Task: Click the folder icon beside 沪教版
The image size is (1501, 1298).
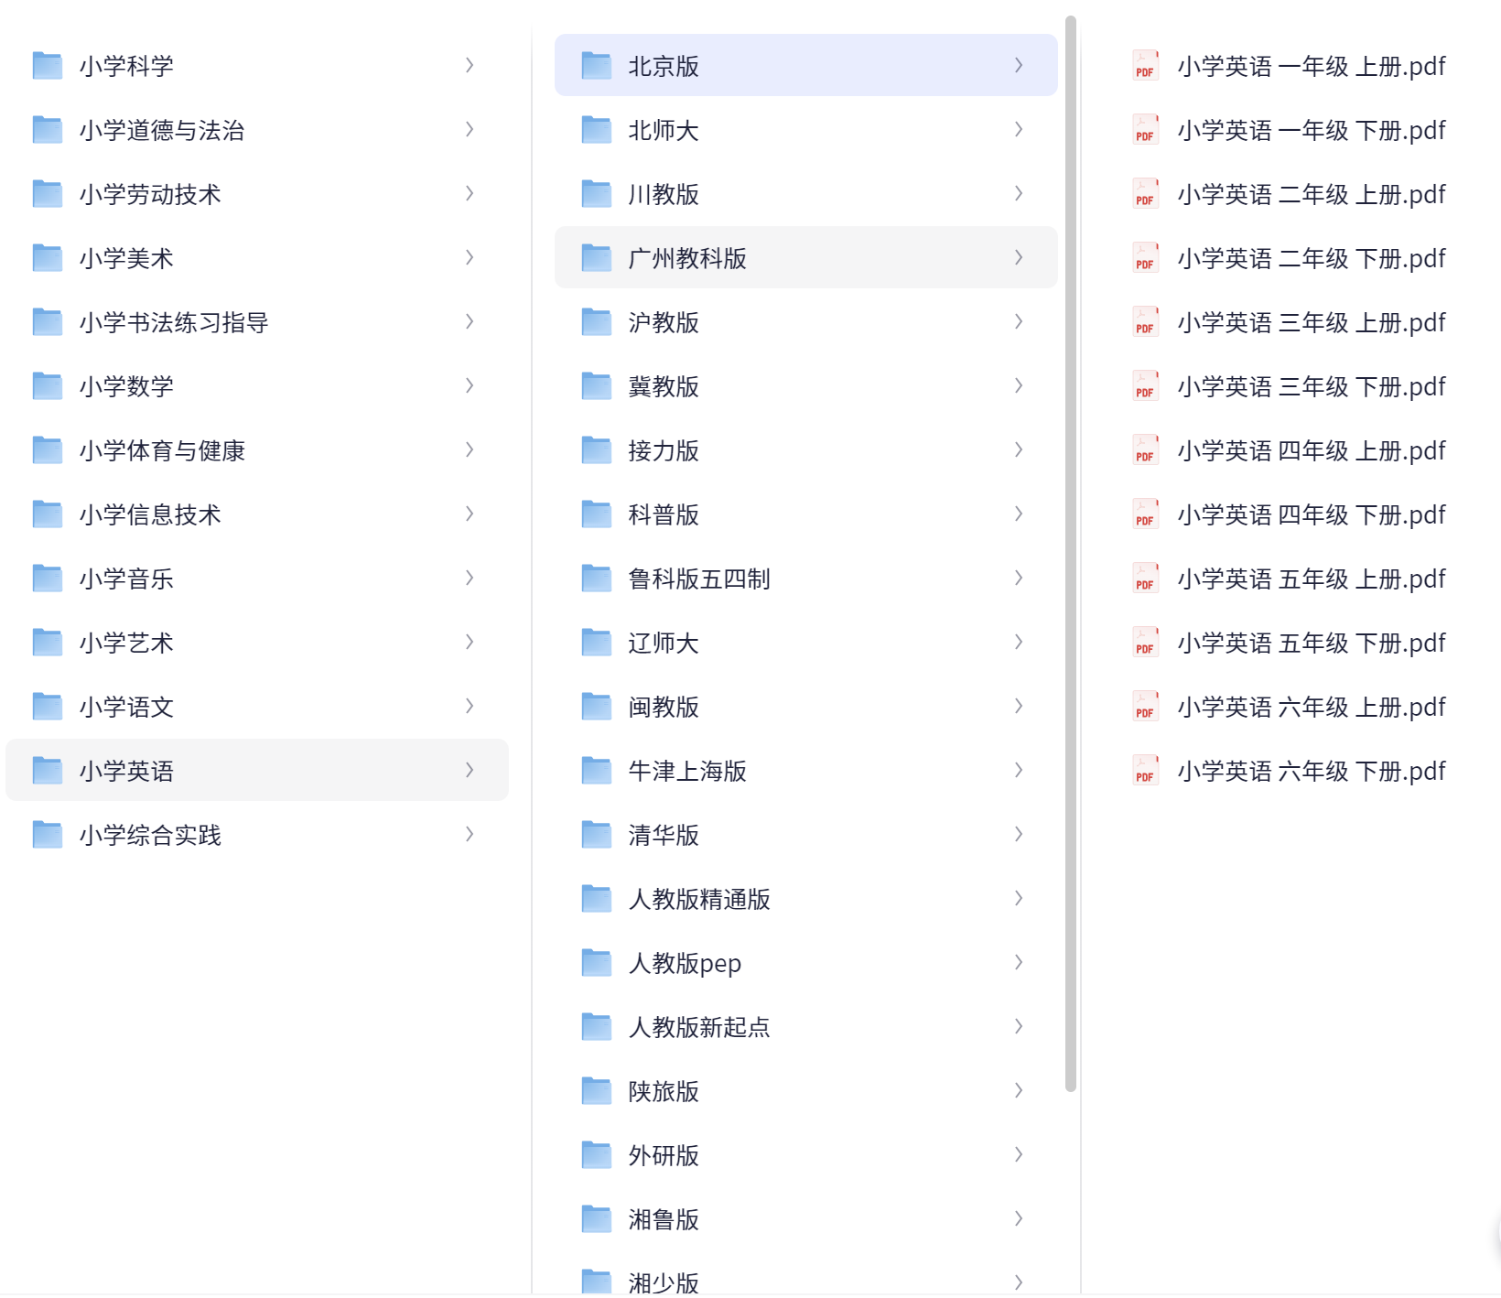Action: [597, 322]
